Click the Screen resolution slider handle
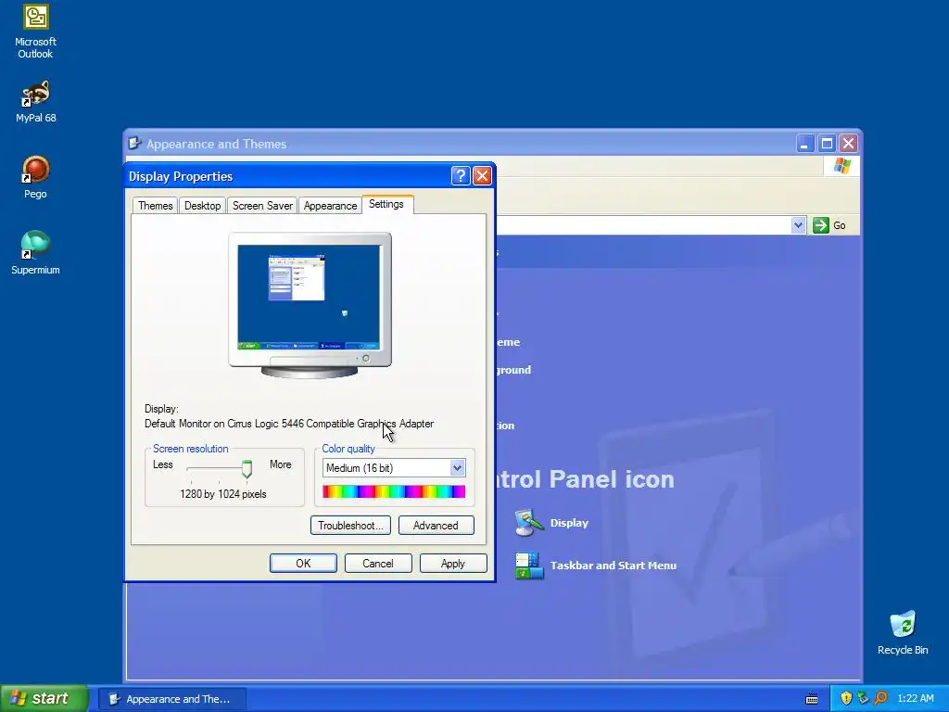Viewport: 949px width, 712px height. point(247,468)
